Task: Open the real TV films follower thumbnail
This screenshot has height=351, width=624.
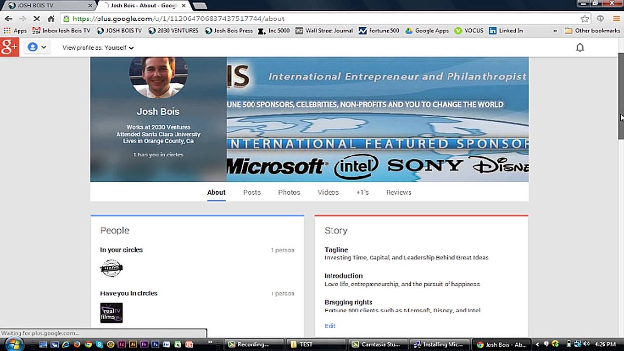Action: (111, 312)
